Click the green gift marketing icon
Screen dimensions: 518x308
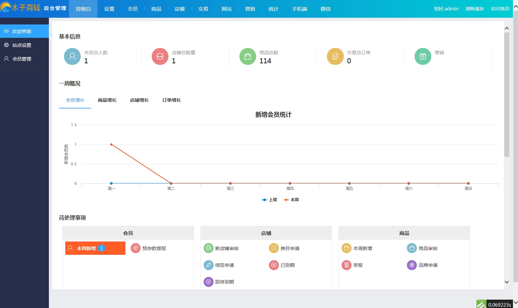pos(423,57)
